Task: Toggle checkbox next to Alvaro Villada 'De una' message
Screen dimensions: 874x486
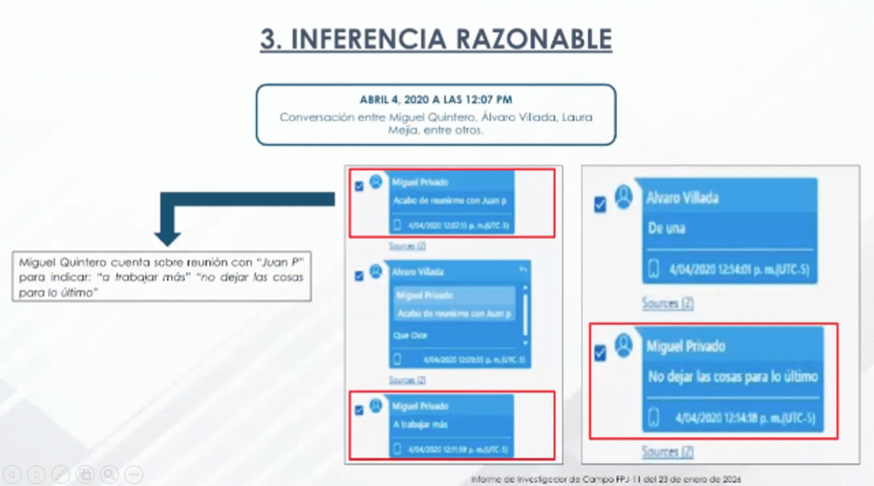Action: click(x=600, y=205)
